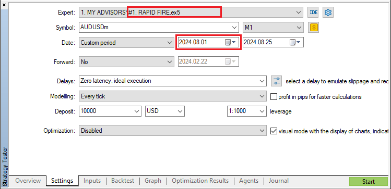Open the IDE editor button
This screenshot has height=189, width=391.
click(x=313, y=12)
